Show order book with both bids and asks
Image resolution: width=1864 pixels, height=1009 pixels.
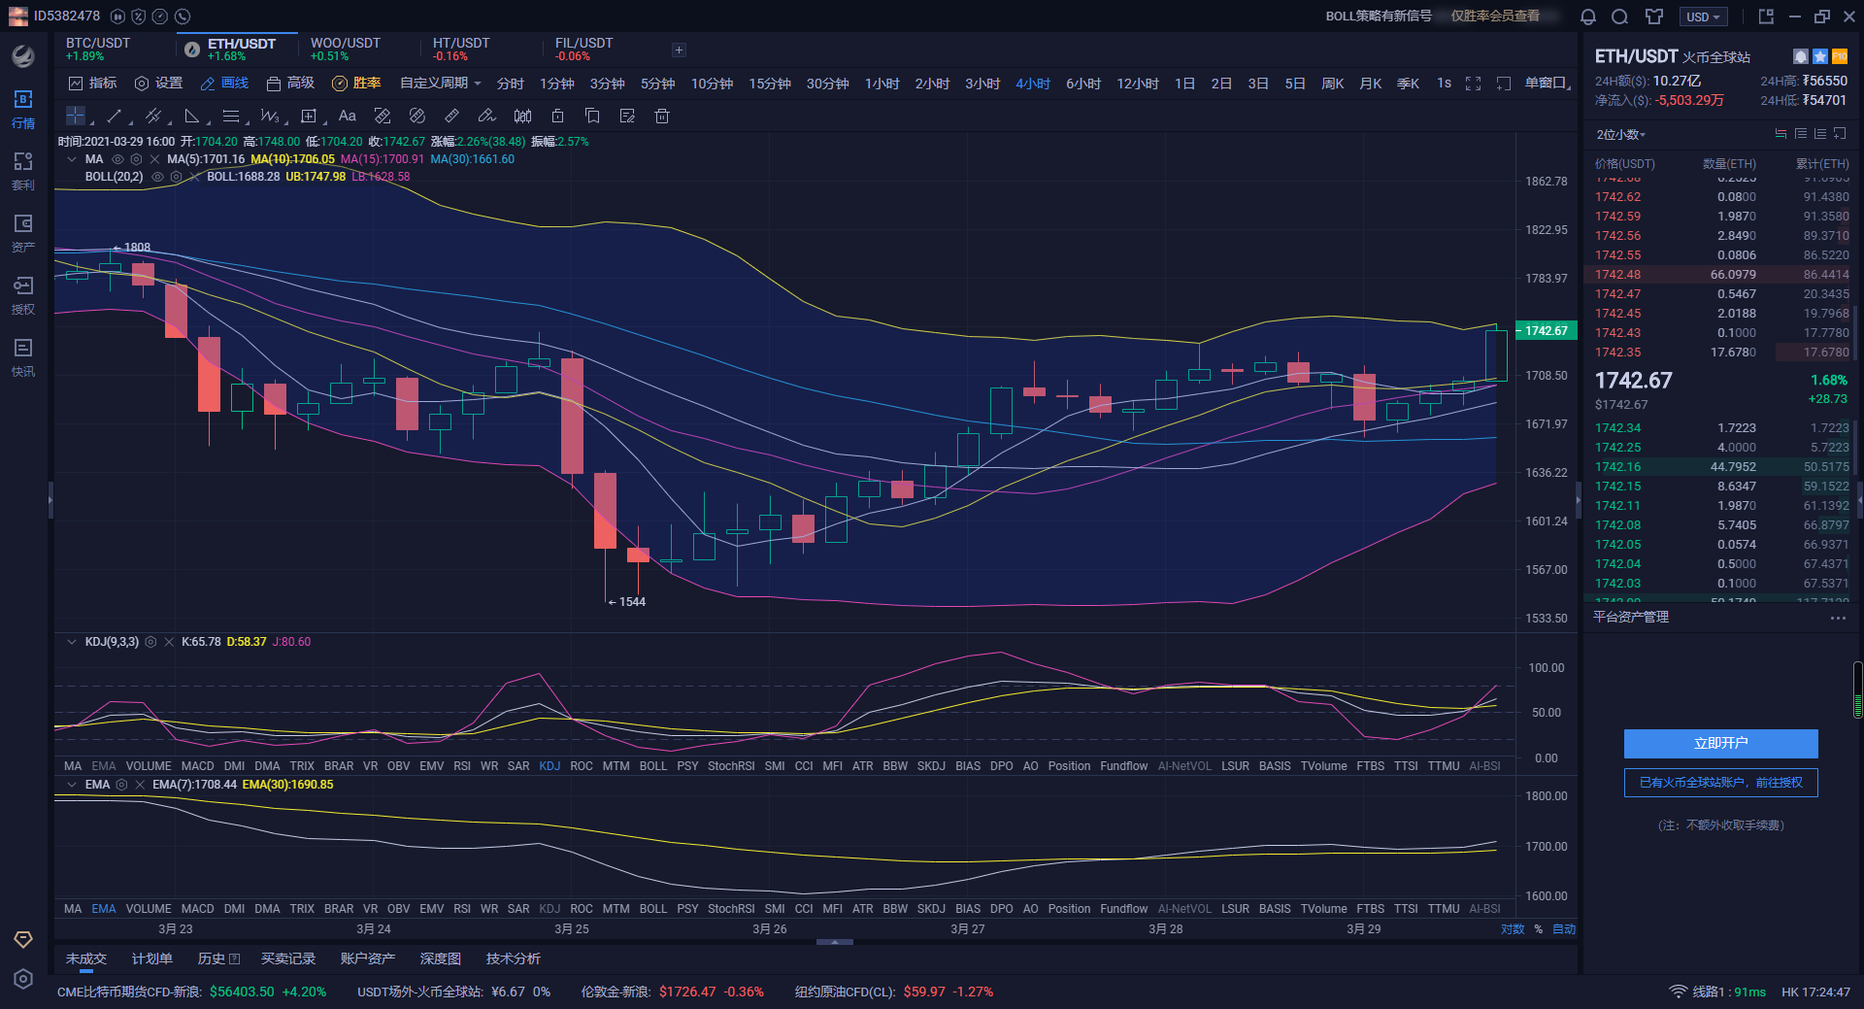pyautogui.click(x=1781, y=134)
